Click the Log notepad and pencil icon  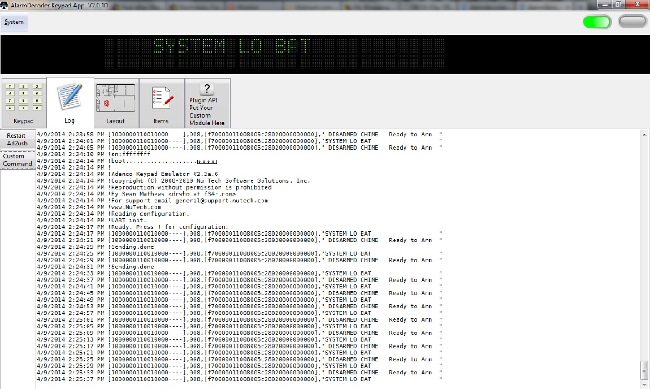coord(70,97)
